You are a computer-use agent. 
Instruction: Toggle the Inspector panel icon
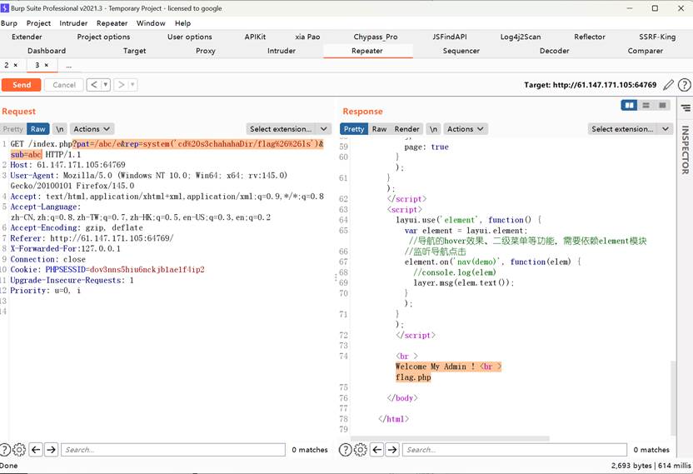point(686,108)
